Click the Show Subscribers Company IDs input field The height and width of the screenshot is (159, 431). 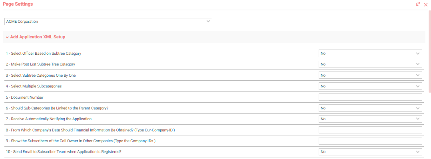pyautogui.click(x=370, y=141)
